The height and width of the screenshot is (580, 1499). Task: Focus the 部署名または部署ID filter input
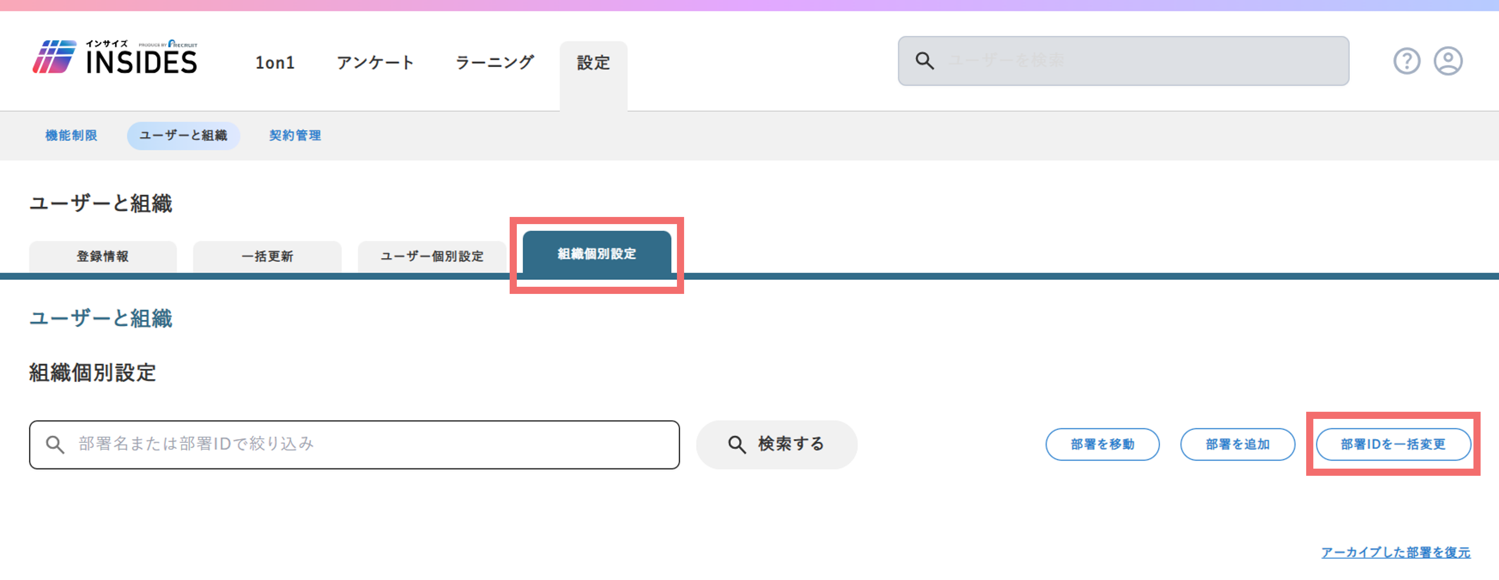(354, 444)
